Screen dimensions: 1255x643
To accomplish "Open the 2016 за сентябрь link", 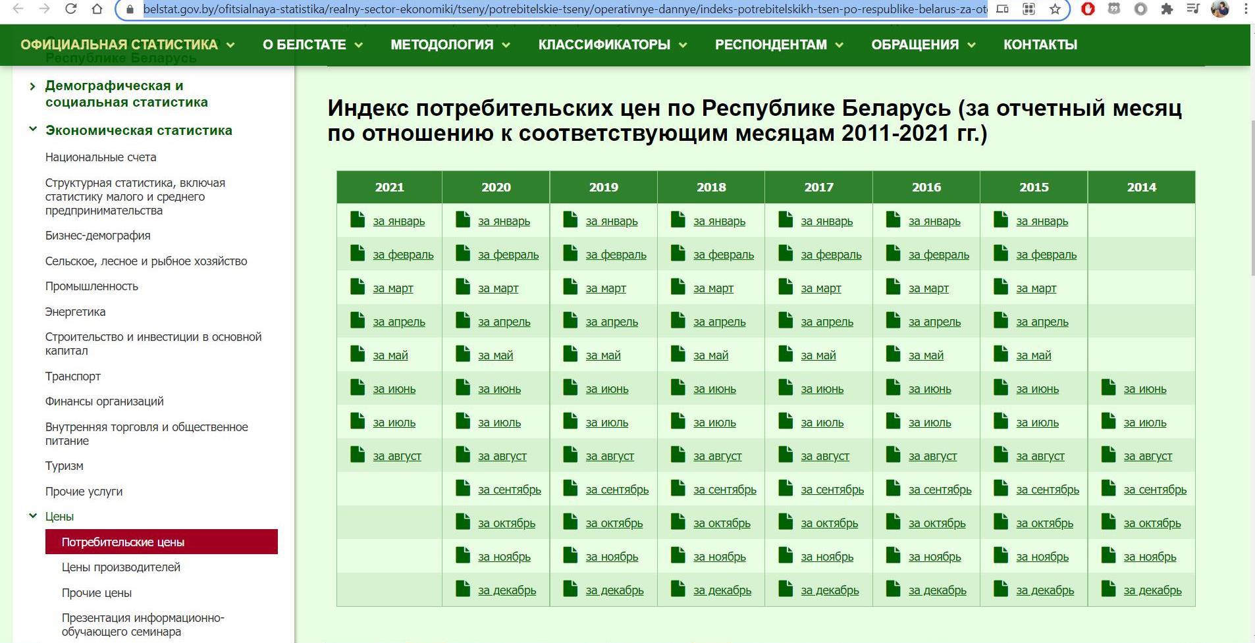I will tap(940, 490).
